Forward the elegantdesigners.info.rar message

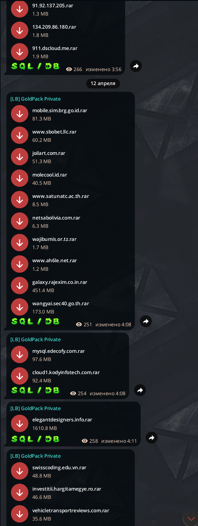(x=152, y=438)
